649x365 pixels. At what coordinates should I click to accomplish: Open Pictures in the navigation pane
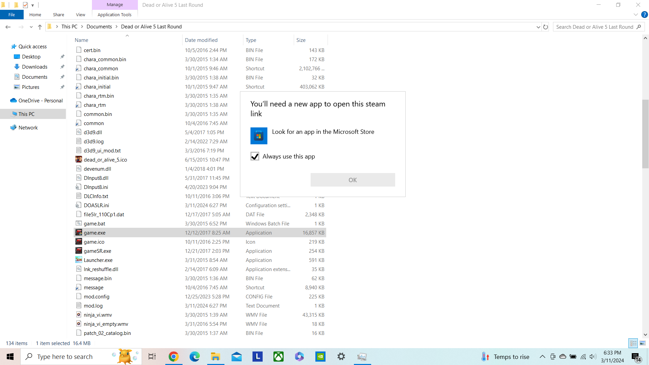30,87
